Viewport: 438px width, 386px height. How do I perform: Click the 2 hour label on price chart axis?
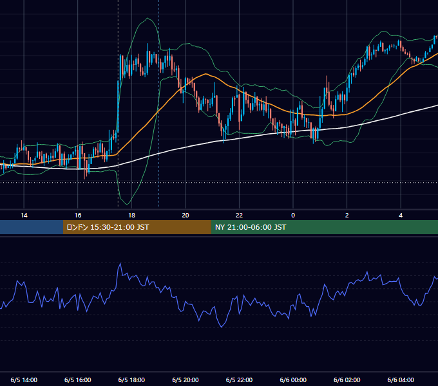[347, 216]
